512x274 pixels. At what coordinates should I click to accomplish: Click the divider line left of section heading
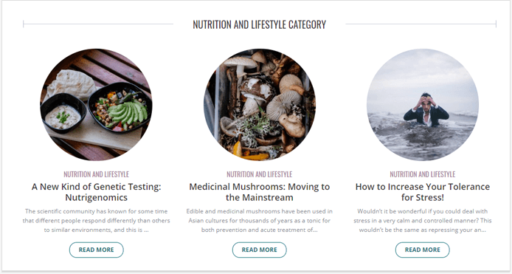click(98, 24)
